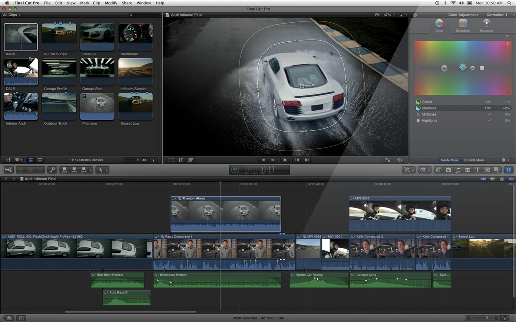The height and width of the screenshot is (322, 516).
Task: Click the Crop tool in viewer
Action: (x=181, y=160)
